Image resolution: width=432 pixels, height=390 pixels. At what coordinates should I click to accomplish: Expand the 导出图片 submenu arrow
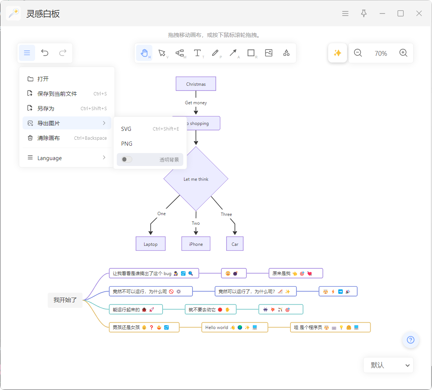pyautogui.click(x=104, y=123)
